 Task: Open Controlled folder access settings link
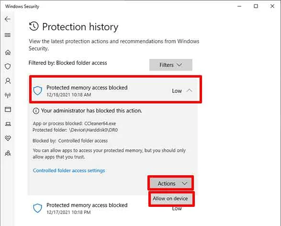point(69,170)
